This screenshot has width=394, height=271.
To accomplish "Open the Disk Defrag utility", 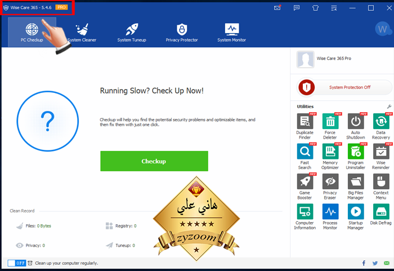I will [x=381, y=212].
